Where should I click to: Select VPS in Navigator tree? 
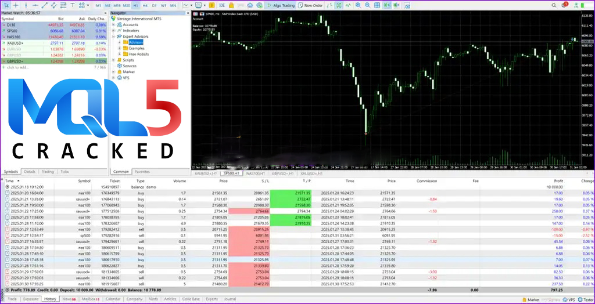(126, 78)
